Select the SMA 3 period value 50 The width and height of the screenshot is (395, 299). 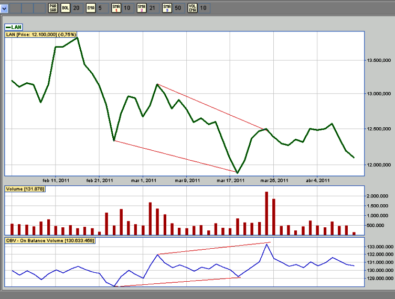(177, 8)
